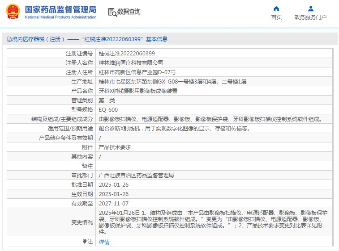Click the document icon before 境内医疗器械
The width and height of the screenshot is (339, 251).
(9, 39)
